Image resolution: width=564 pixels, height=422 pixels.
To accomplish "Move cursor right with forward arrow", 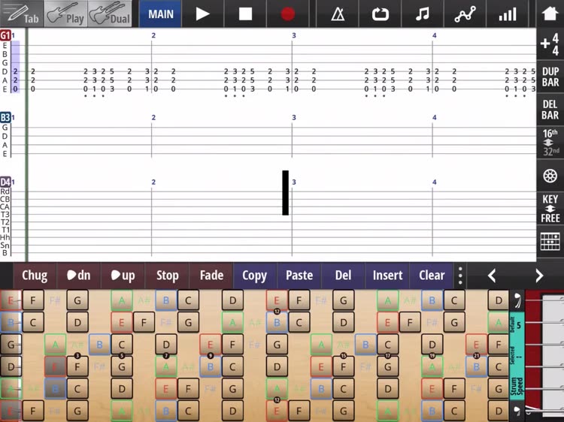I will coord(539,276).
